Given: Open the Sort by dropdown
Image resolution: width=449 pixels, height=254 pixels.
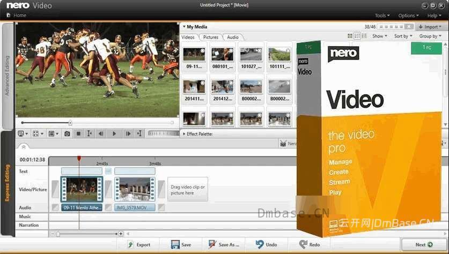Looking at the screenshot, I should coord(403,36).
